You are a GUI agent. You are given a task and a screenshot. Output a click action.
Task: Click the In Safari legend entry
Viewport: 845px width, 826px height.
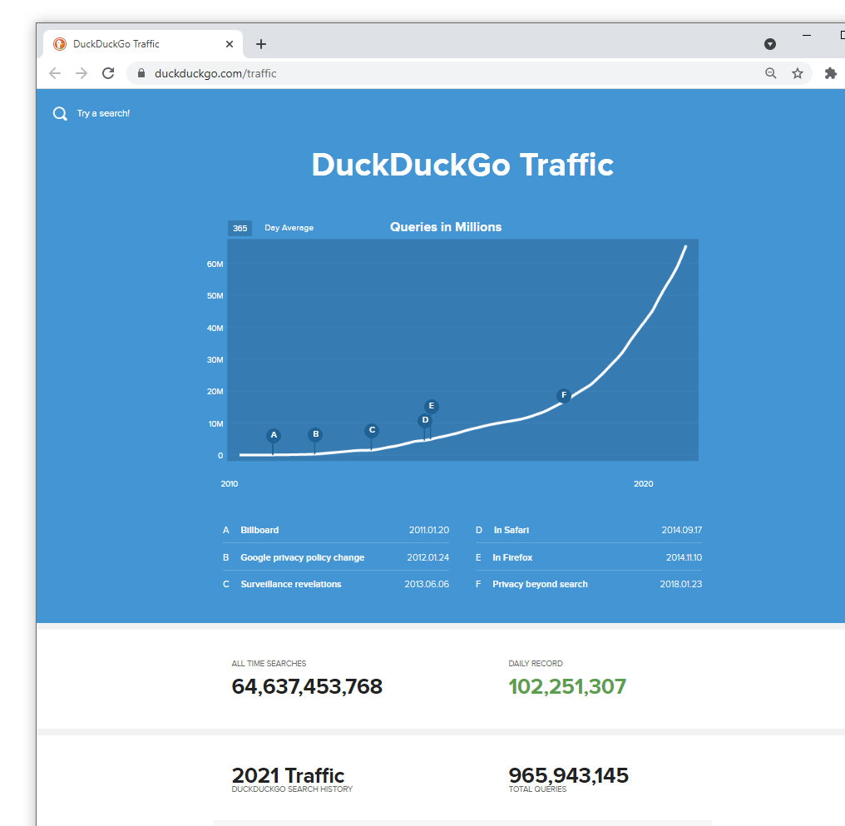click(x=589, y=530)
